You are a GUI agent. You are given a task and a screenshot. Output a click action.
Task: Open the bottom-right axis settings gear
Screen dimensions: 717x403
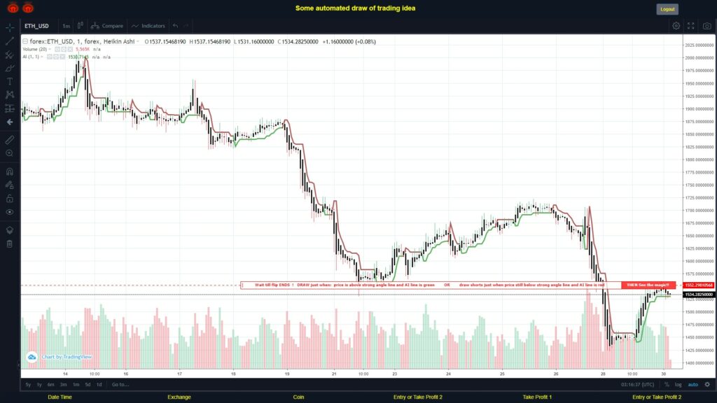coord(707,384)
